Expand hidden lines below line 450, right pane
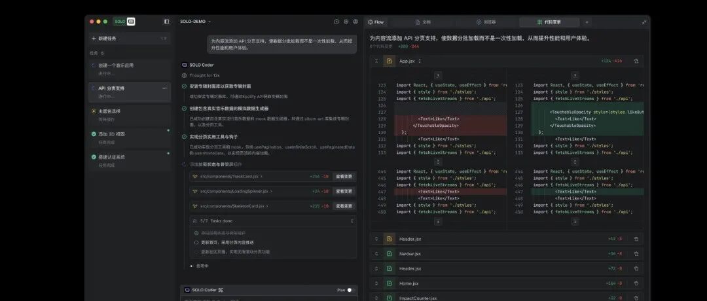 (x=575, y=221)
